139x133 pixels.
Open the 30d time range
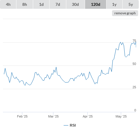75,4
